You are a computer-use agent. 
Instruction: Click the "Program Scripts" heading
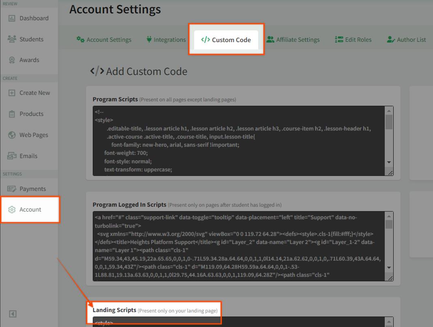pos(115,99)
